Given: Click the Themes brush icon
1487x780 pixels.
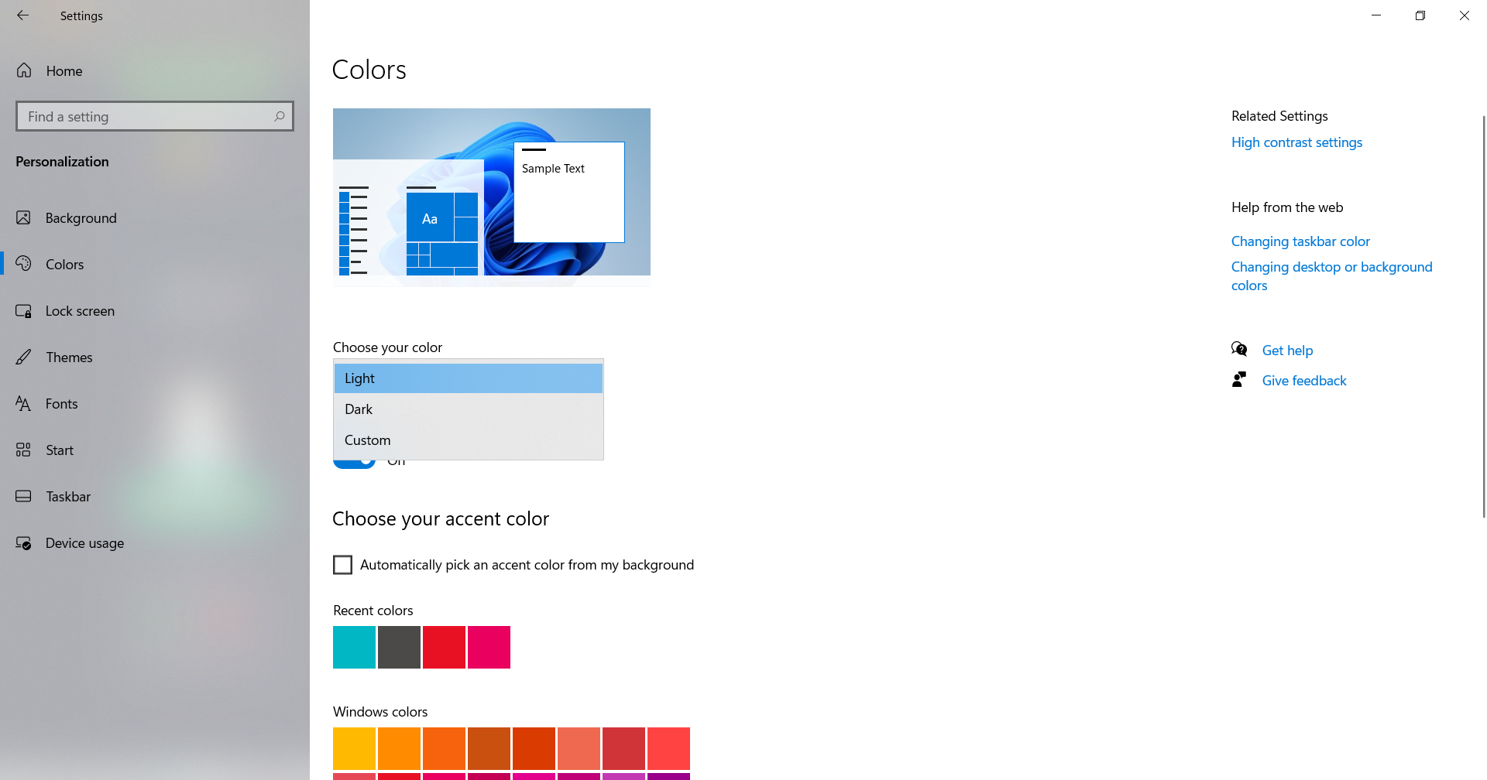Looking at the screenshot, I should click(24, 357).
